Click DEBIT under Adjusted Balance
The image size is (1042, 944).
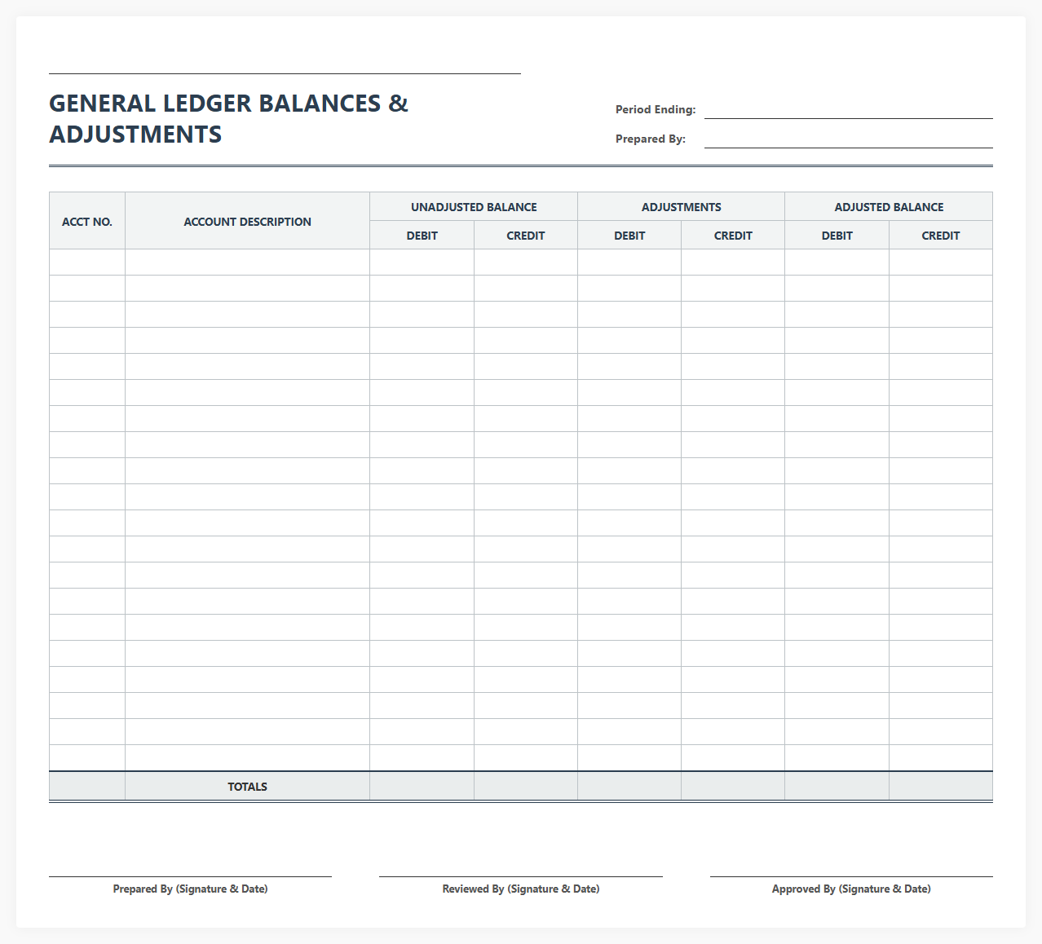click(x=837, y=236)
